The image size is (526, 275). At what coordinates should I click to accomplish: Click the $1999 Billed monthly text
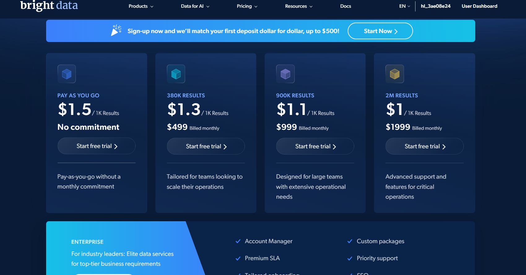pyautogui.click(x=414, y=127)
